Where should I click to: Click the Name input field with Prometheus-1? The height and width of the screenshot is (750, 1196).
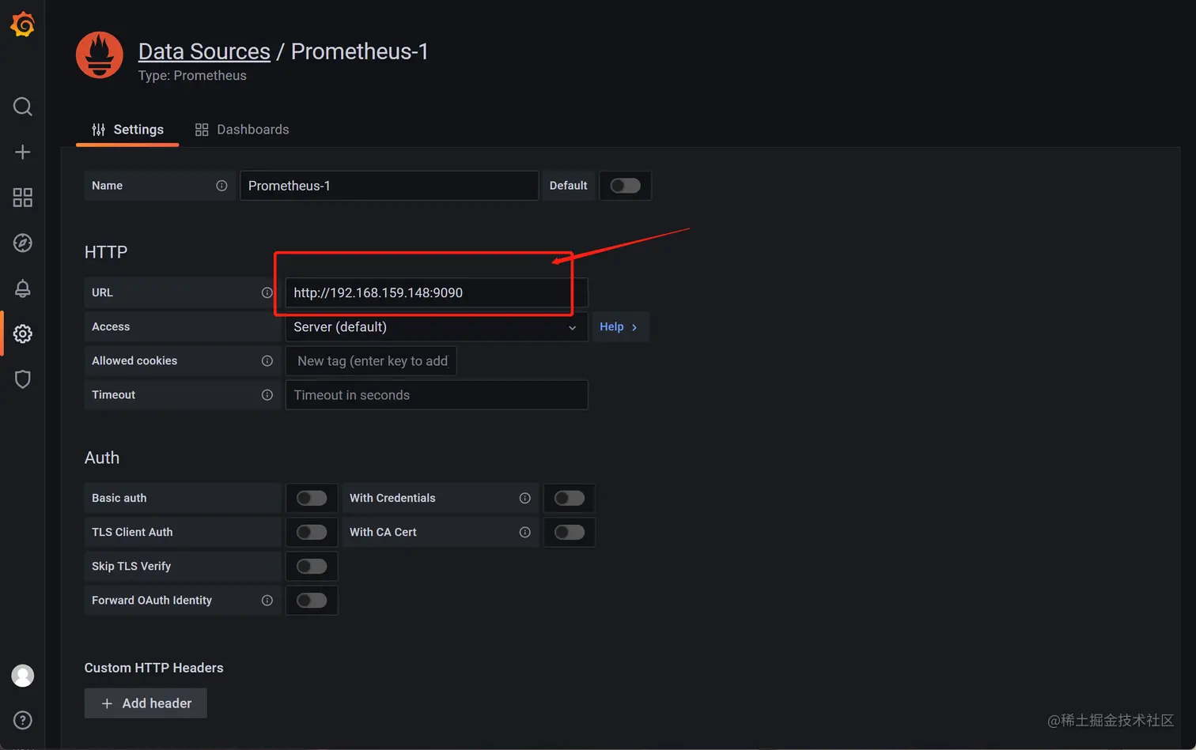pyautogui.click(x=389, y=186)
